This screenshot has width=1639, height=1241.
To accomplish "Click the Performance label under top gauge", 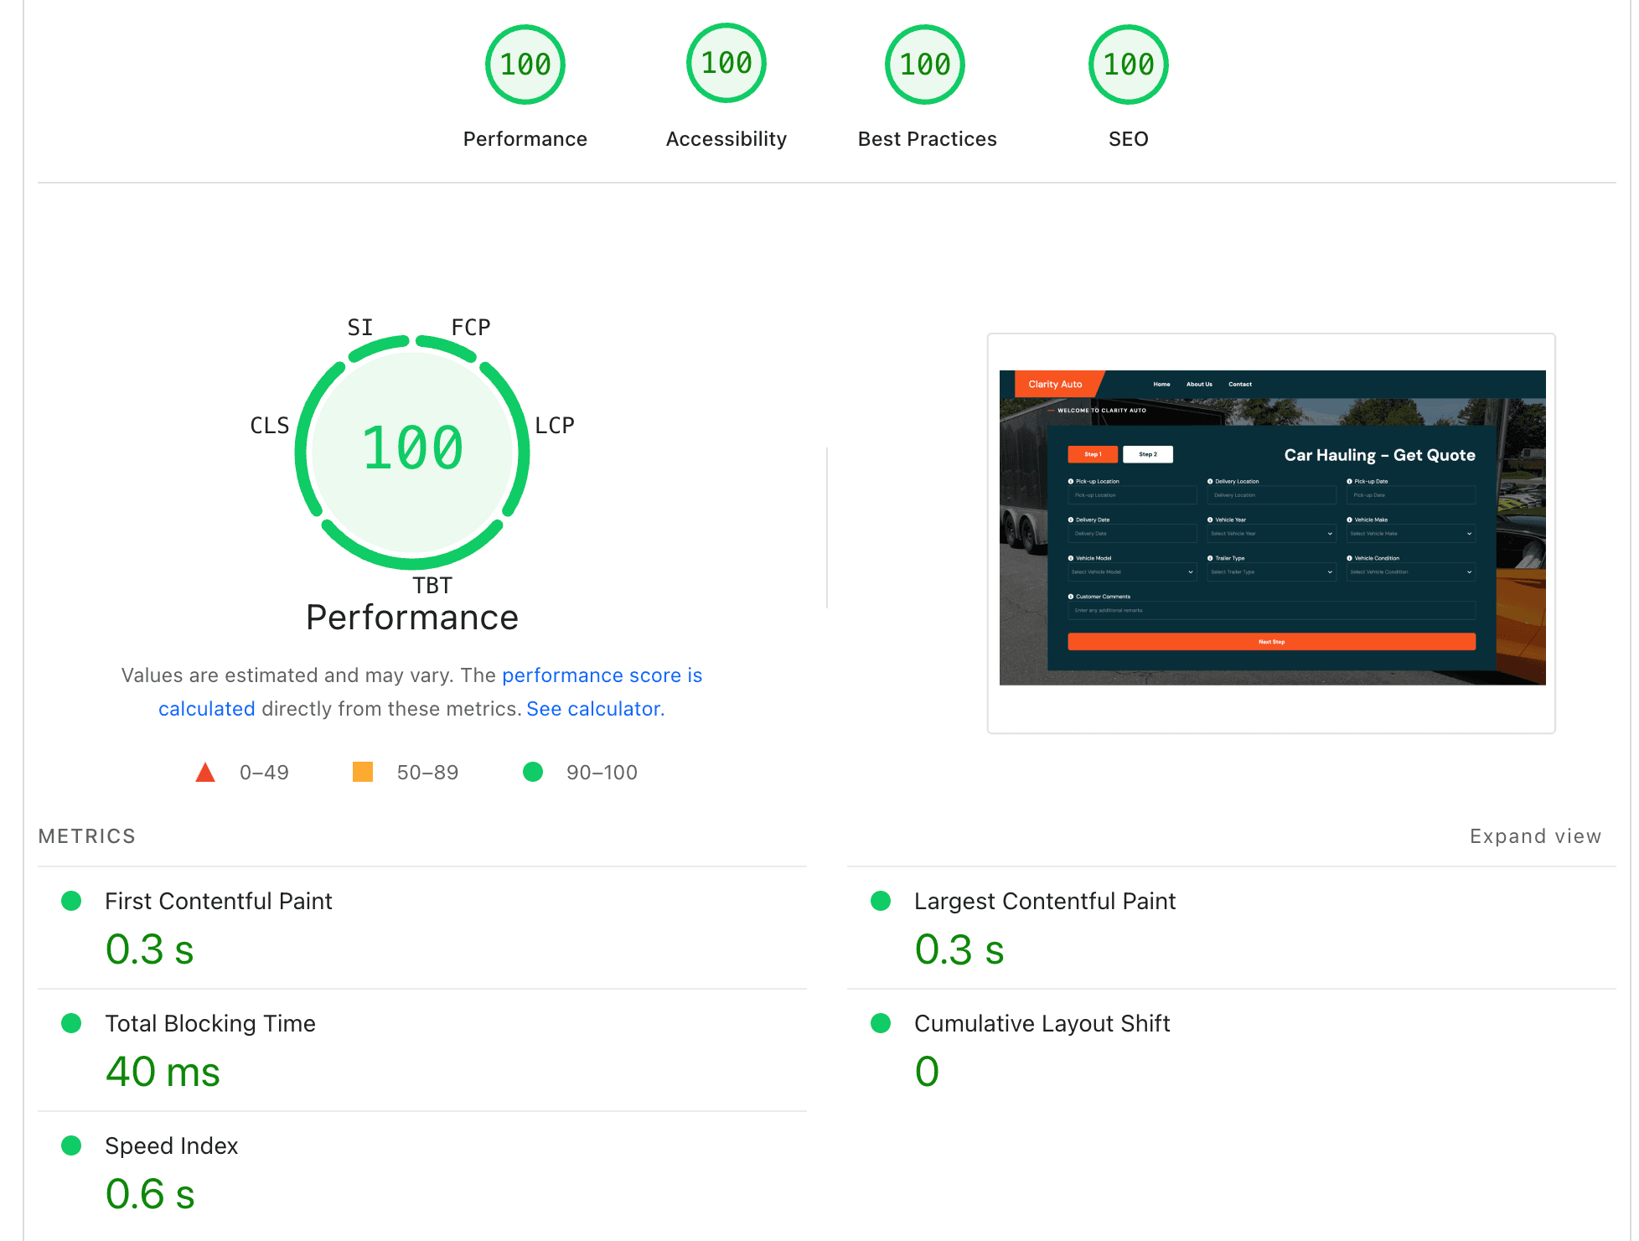I will tap(525, 139).
